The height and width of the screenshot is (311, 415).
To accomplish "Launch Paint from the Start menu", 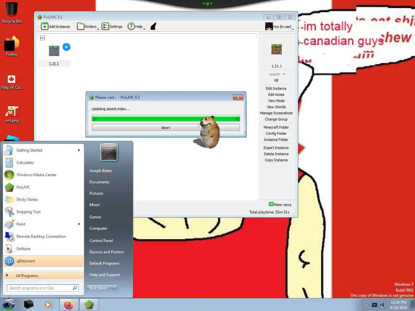I will [43, 224].
